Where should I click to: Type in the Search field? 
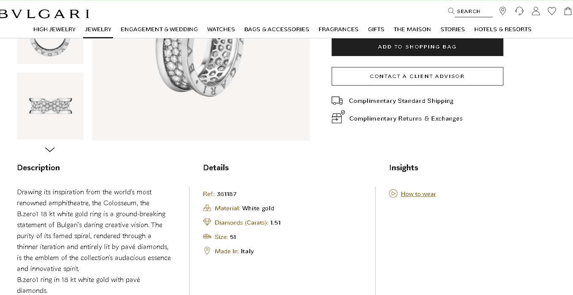pos(474,11)
